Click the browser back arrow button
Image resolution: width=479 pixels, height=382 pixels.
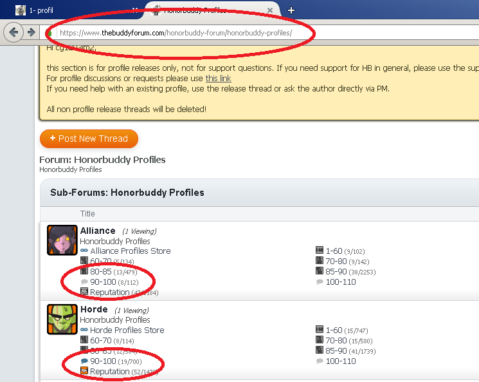[x=14, y=32]
